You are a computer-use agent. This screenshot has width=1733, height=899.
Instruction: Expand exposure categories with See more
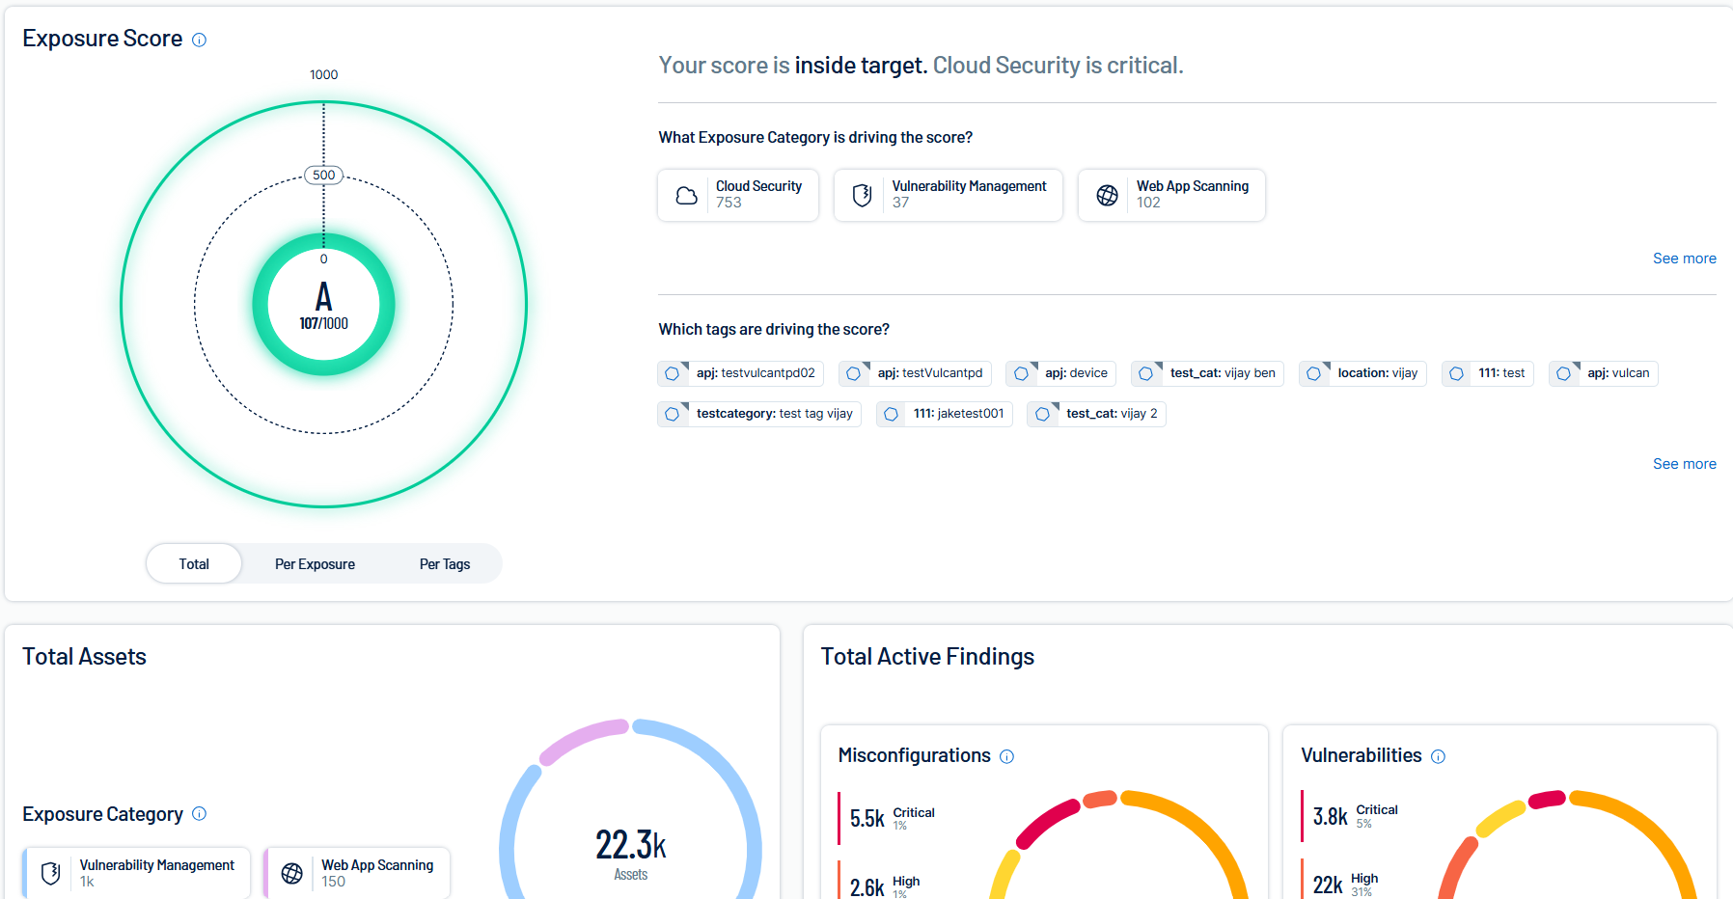1684,259
